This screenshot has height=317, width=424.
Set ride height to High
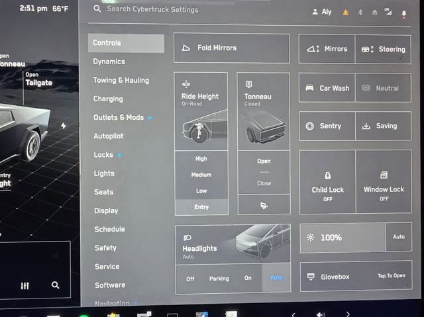201,159
